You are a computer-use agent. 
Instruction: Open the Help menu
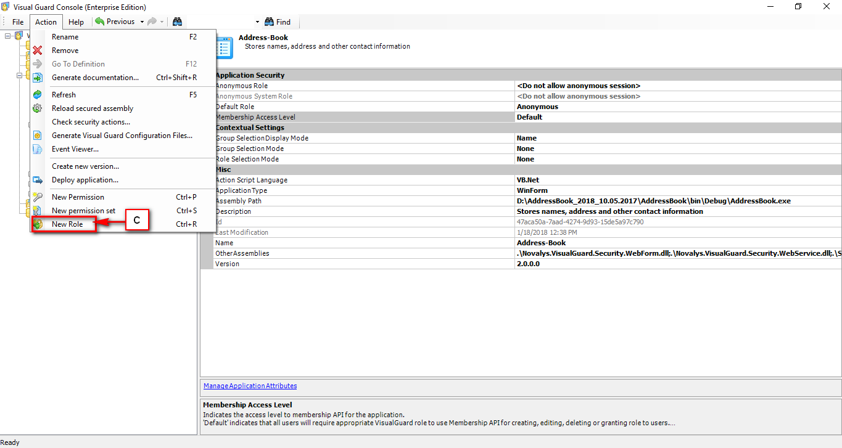pos(76,22)
